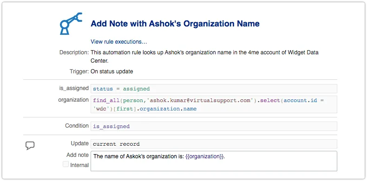This screenshot has width=367, height=181.
Task: Open the View rule executions link
Action: [118, 42]
